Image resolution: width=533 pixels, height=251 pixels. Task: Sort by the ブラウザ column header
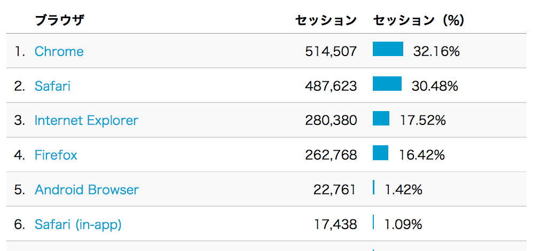click(x=59, y=21)
